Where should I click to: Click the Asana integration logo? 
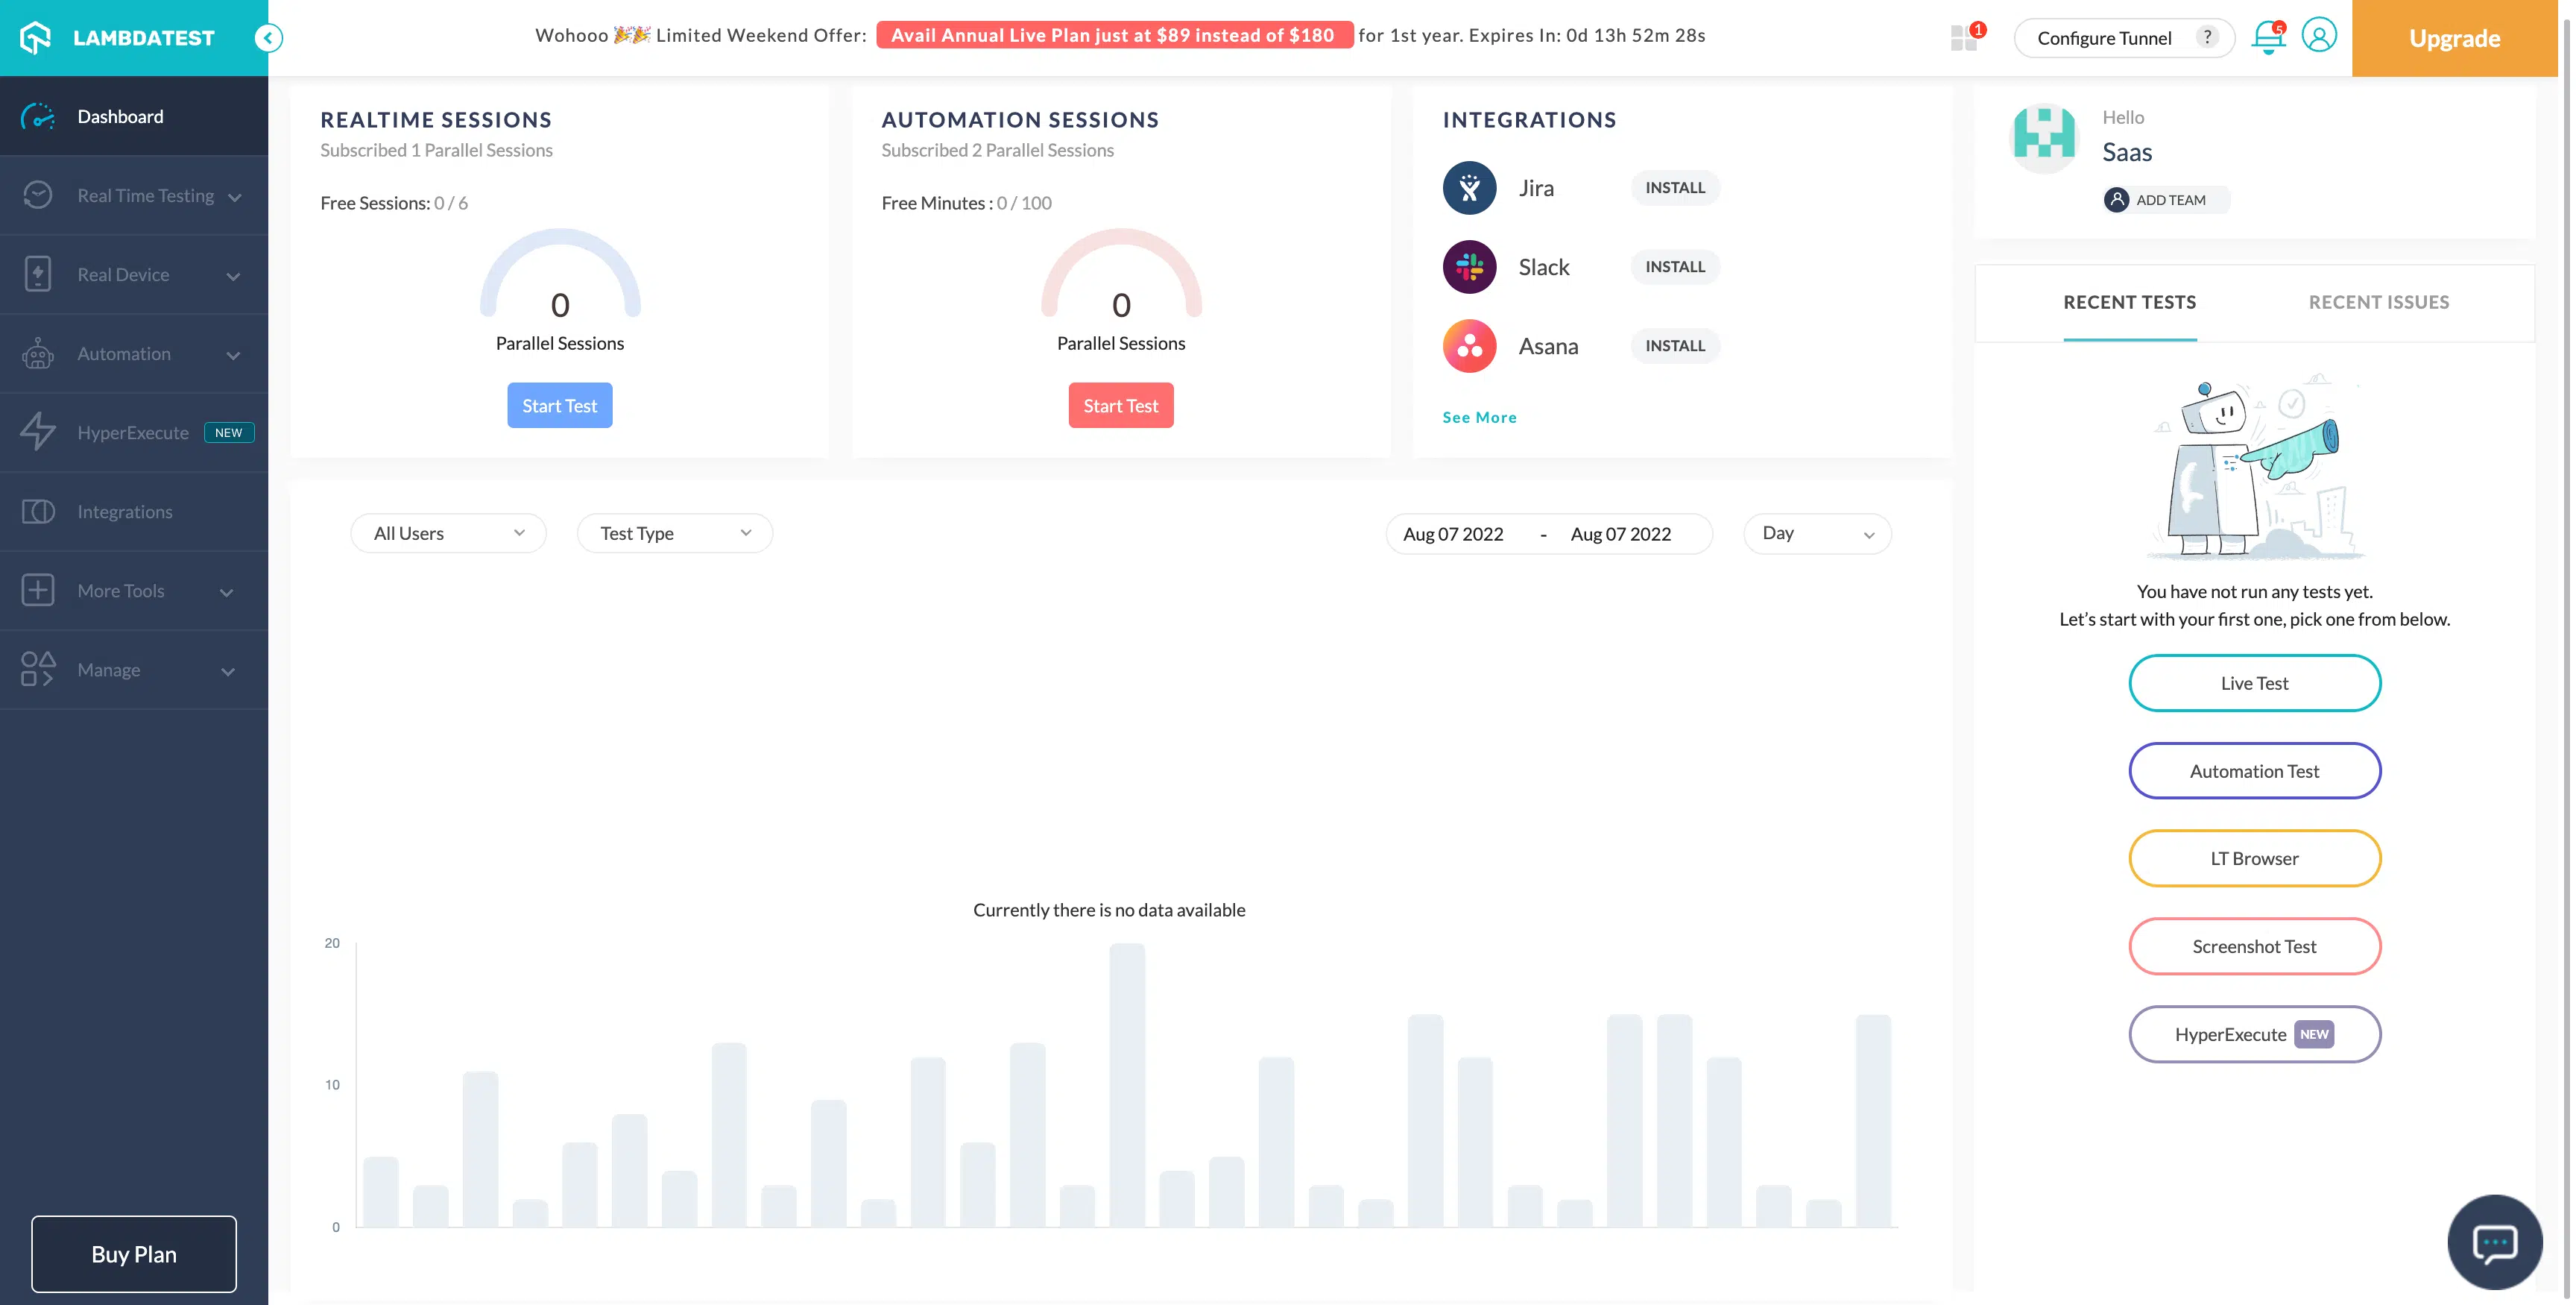pos(1469,346)
